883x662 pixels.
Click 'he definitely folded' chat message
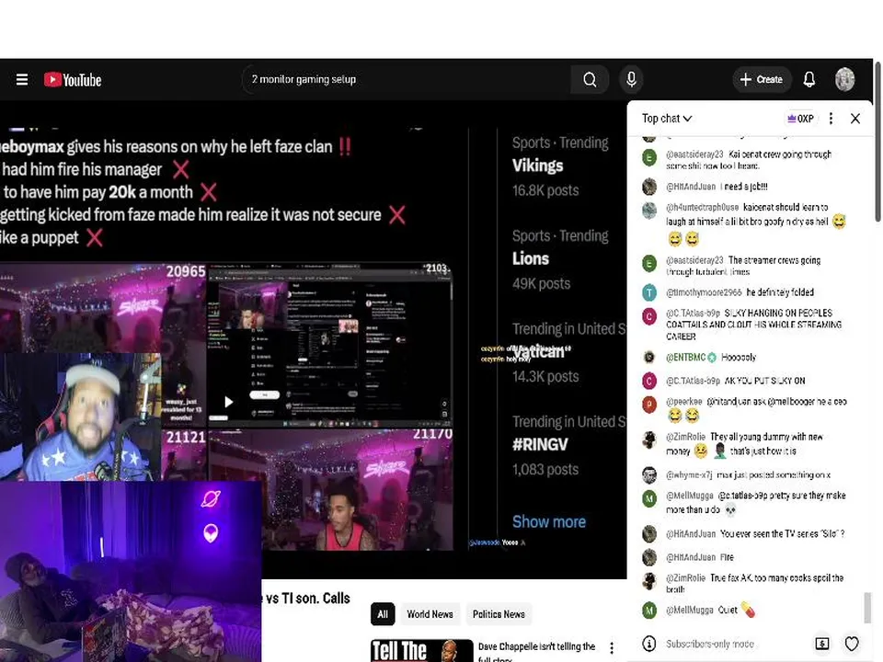point(780,292)
